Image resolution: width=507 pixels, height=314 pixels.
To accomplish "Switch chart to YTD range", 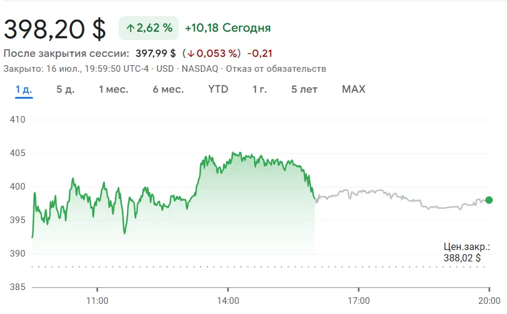I will (x=218, y=90).
